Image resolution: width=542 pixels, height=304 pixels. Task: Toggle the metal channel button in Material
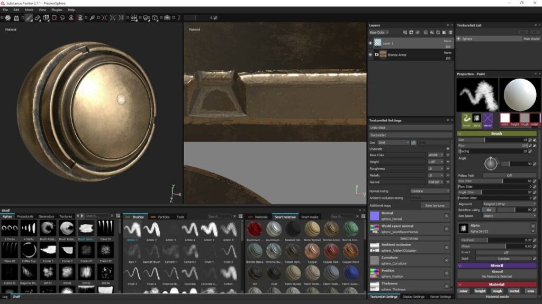[514, 291]
